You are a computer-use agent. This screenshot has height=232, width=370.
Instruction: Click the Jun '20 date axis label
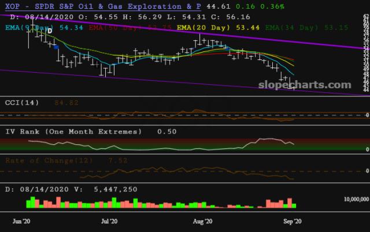pyautogui.click(x=21, y=220)
